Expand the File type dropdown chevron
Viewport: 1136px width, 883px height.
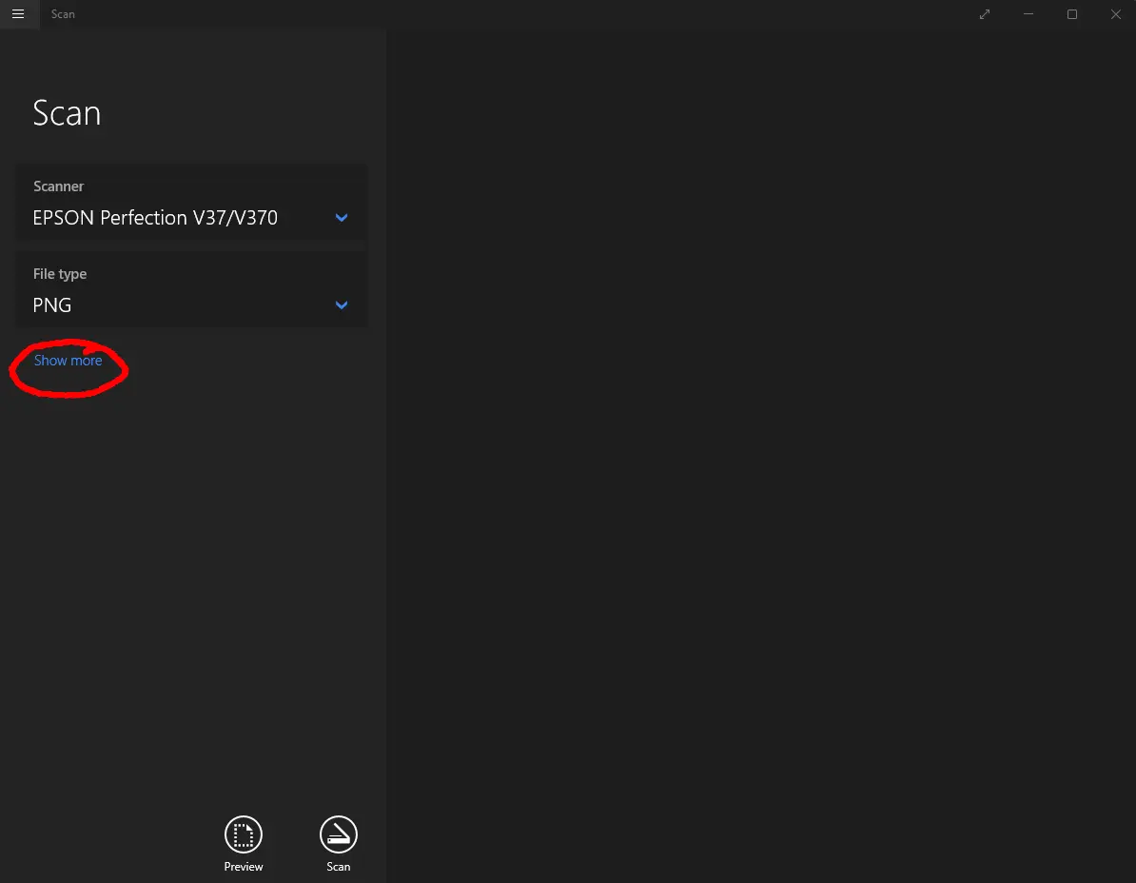click(x=342, y=305)
